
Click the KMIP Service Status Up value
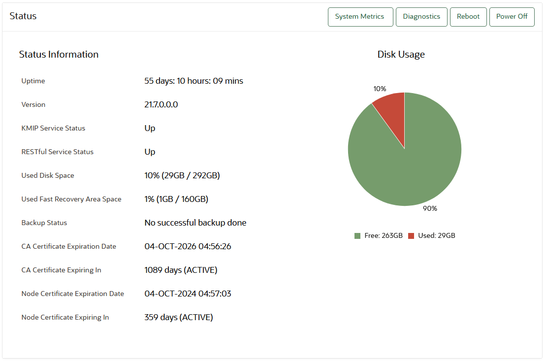150,128
